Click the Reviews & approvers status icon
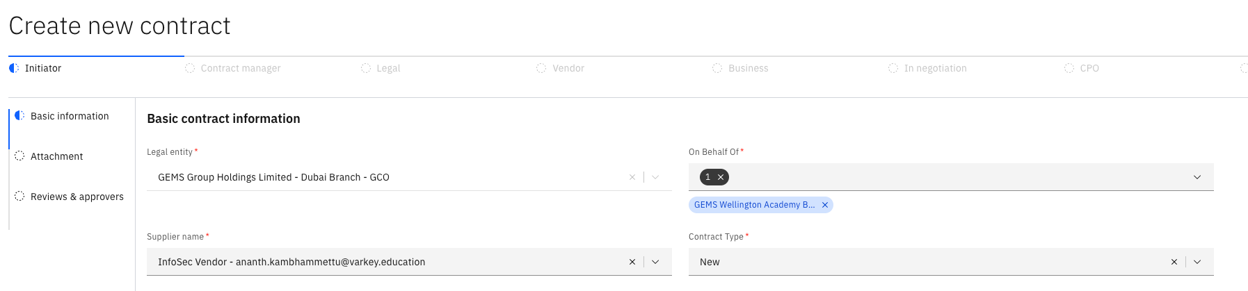Viewport: 1248px width, 291px height. [x=19, y=196]
